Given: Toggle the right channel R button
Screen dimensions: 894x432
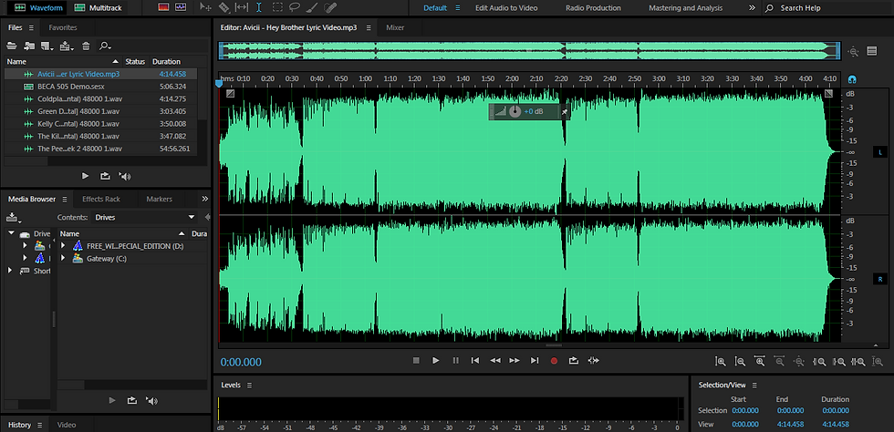Looking at the screenshot, I should (880, 278).
